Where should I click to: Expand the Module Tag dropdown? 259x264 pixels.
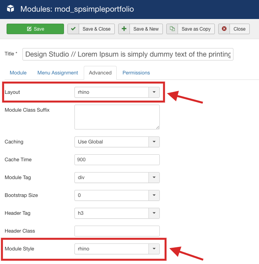[154, 178]
